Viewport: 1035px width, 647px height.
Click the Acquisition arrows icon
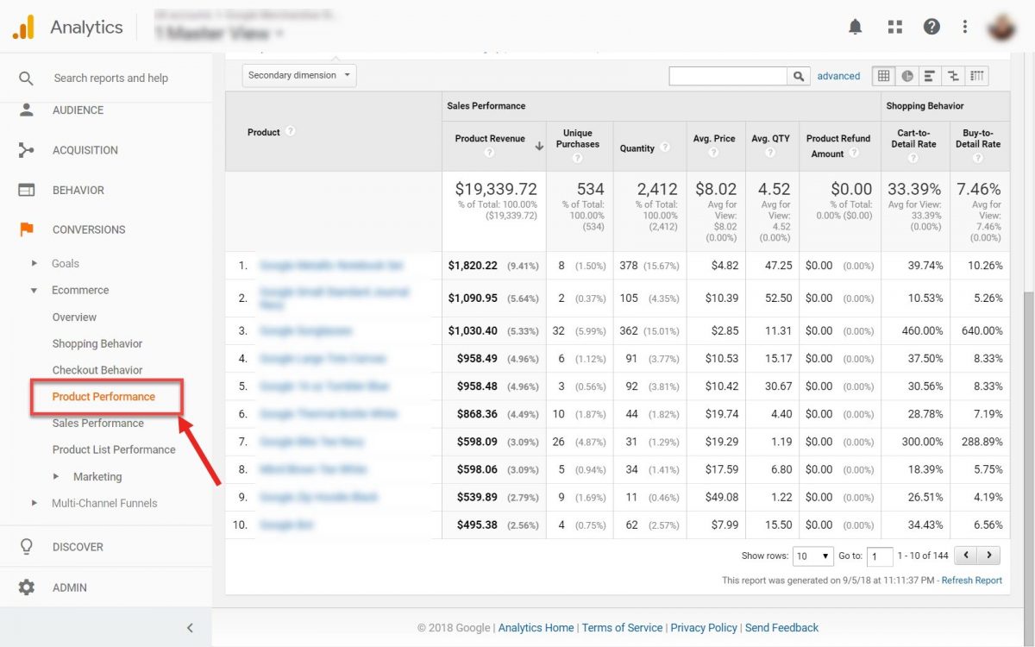click(26, 150)
